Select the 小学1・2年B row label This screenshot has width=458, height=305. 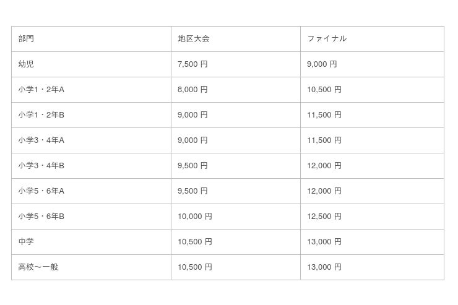tap(41, 115)
